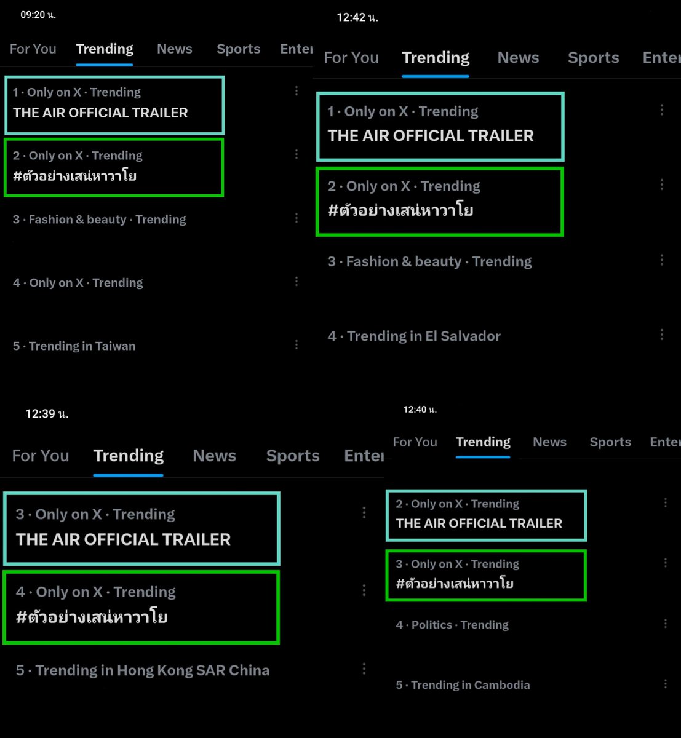Open News tab in 09:20 screenshot
The height and width of the screenshot is (738, 681).
click(x=175, y=49)
